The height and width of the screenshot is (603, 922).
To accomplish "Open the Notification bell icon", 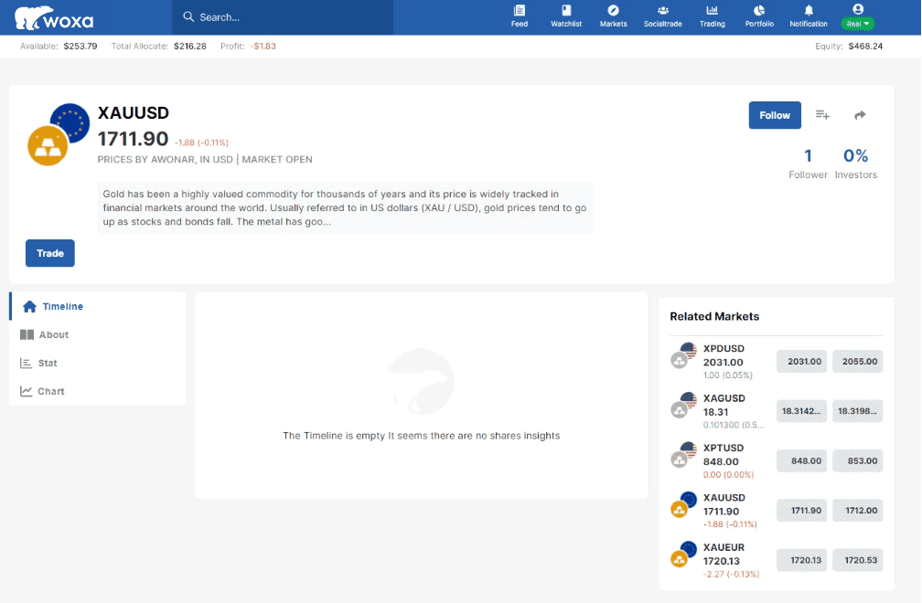I will (809, 11).
